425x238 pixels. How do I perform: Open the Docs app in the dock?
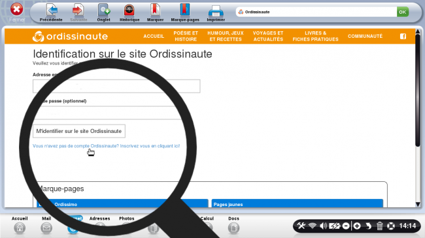233,225
